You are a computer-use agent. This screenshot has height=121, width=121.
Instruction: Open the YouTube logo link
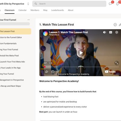[110, 72]
